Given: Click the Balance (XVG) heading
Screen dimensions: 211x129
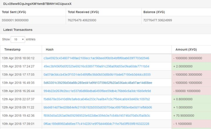Looking at the screenshot, I should pyautogui.click(x=154, y=12).
